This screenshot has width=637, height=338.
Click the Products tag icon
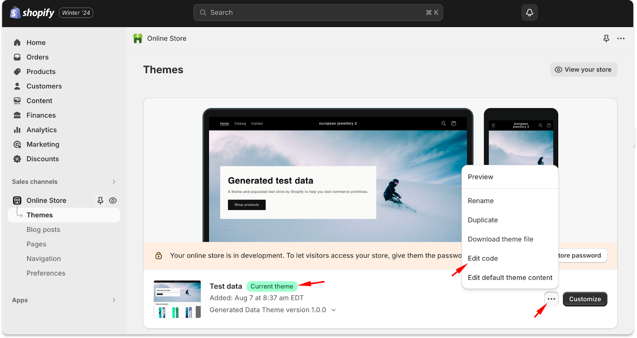click(17, 72)
